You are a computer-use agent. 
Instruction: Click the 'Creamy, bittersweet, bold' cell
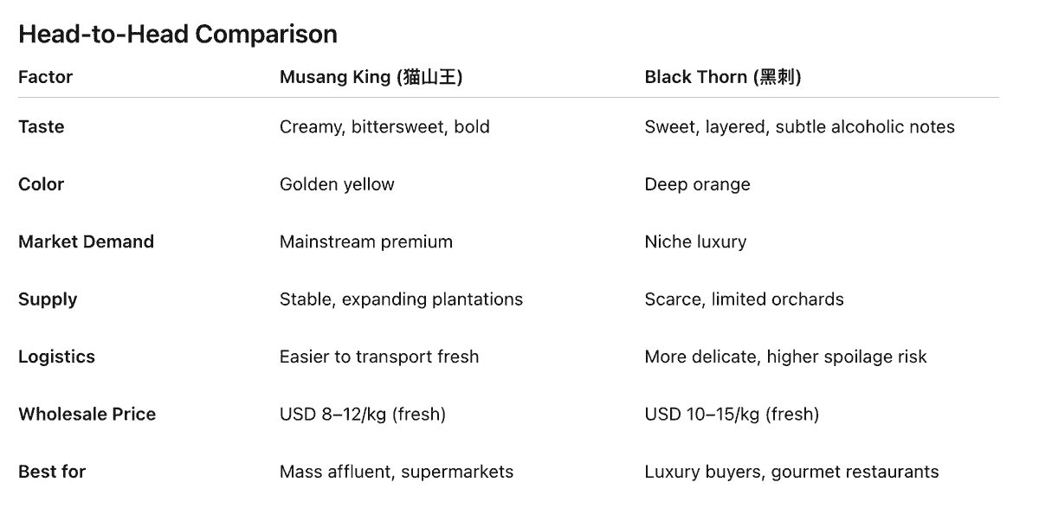coord(384,127)
